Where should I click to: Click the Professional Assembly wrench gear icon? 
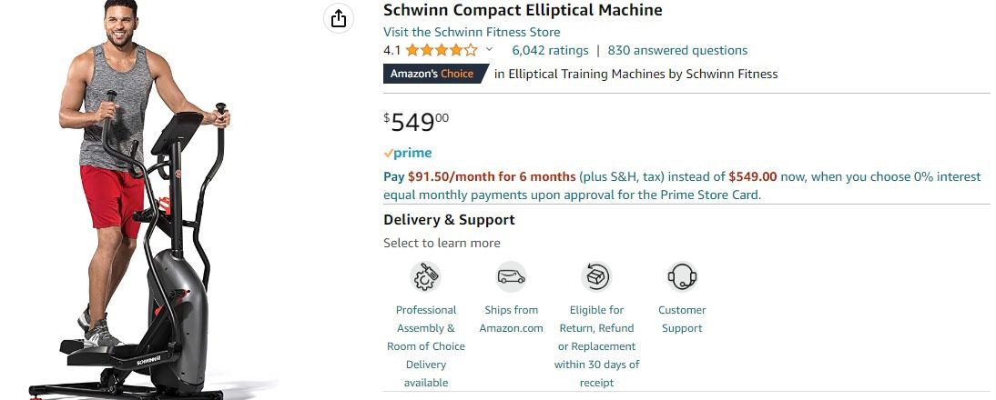pos(425,275)
